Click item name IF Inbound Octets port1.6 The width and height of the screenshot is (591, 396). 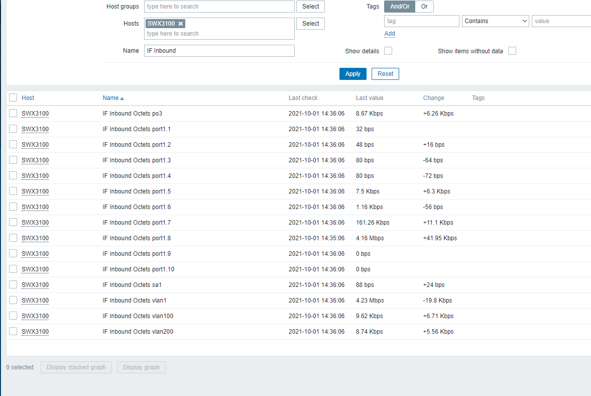tap(137, 207)
